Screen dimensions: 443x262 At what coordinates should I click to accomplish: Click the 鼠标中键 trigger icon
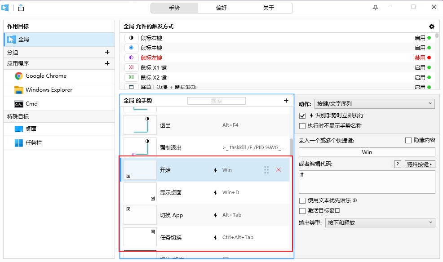point(131,48)
